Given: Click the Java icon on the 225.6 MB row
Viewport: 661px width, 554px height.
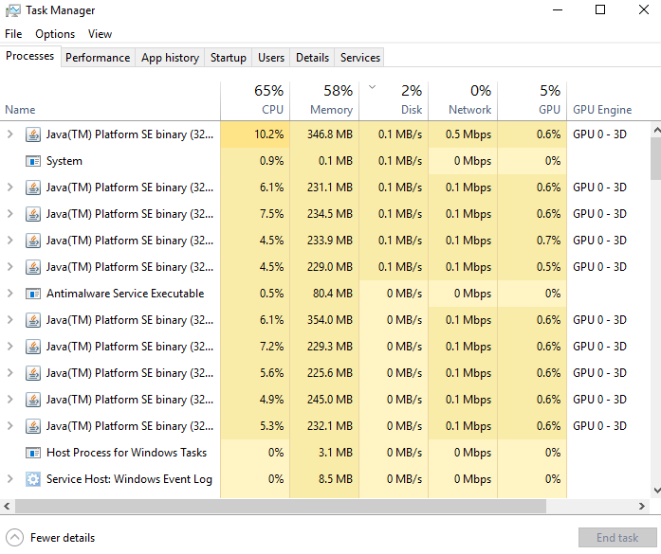Looking at the screenshot, I should pyautogui.click(x=33, y=373).
